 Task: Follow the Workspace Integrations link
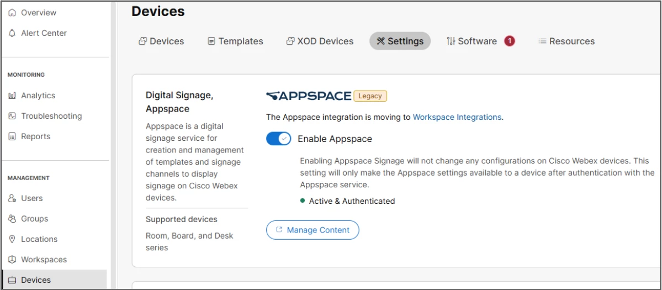457,117
